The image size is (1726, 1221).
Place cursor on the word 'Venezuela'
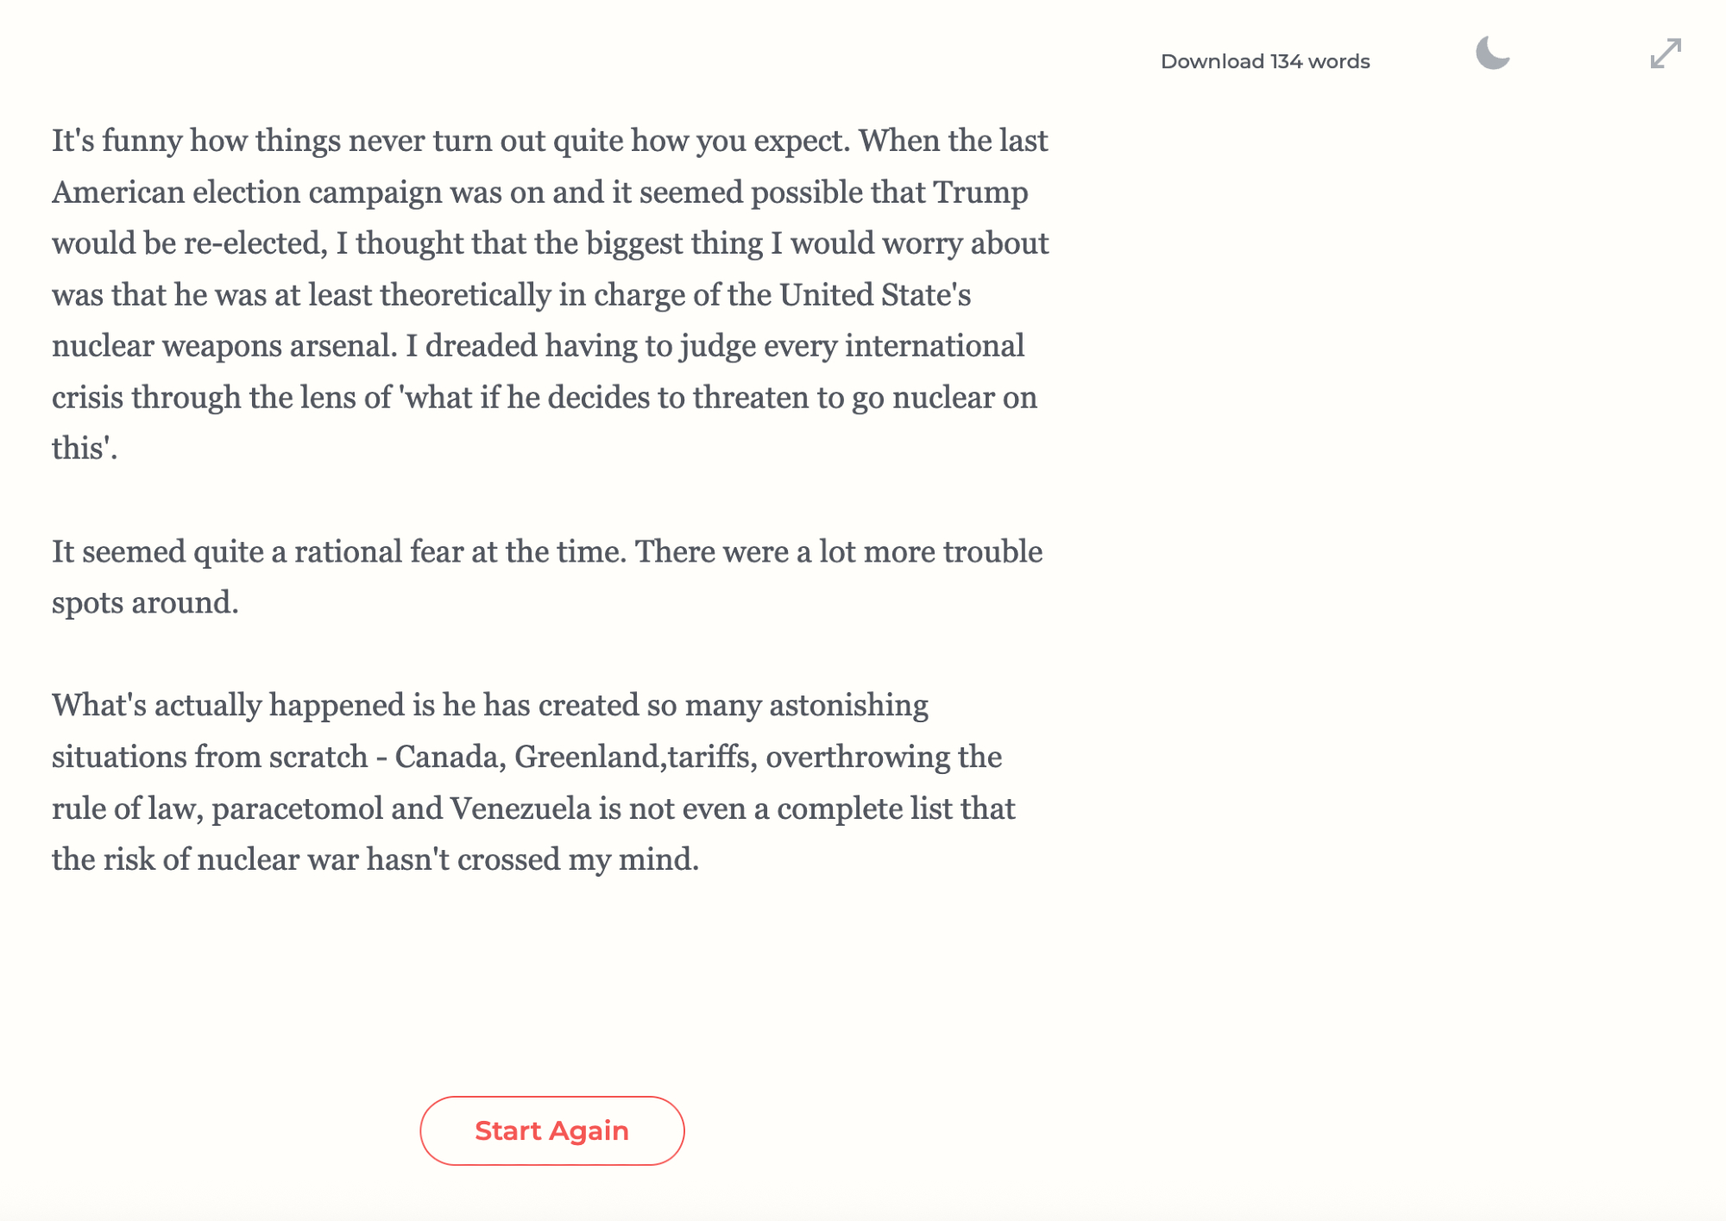(520, 809)
